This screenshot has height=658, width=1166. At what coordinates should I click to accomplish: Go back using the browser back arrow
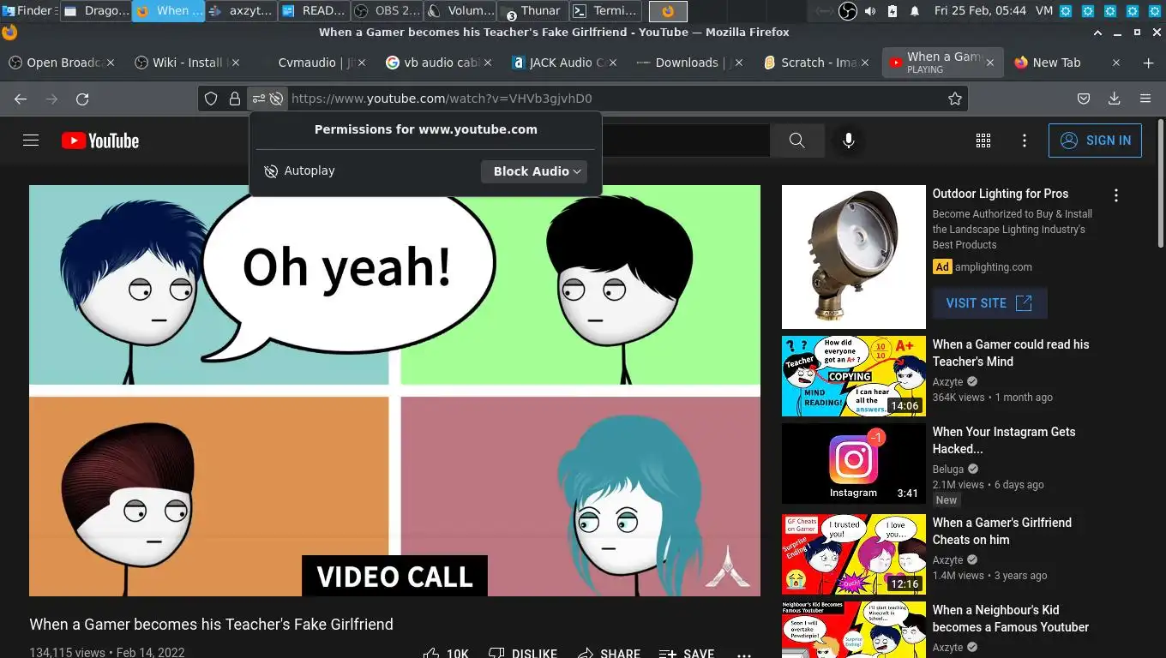tap(21, 99)
